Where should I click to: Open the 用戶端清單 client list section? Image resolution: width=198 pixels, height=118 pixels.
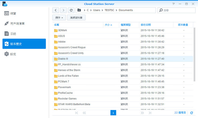click(x=24, y=24)
